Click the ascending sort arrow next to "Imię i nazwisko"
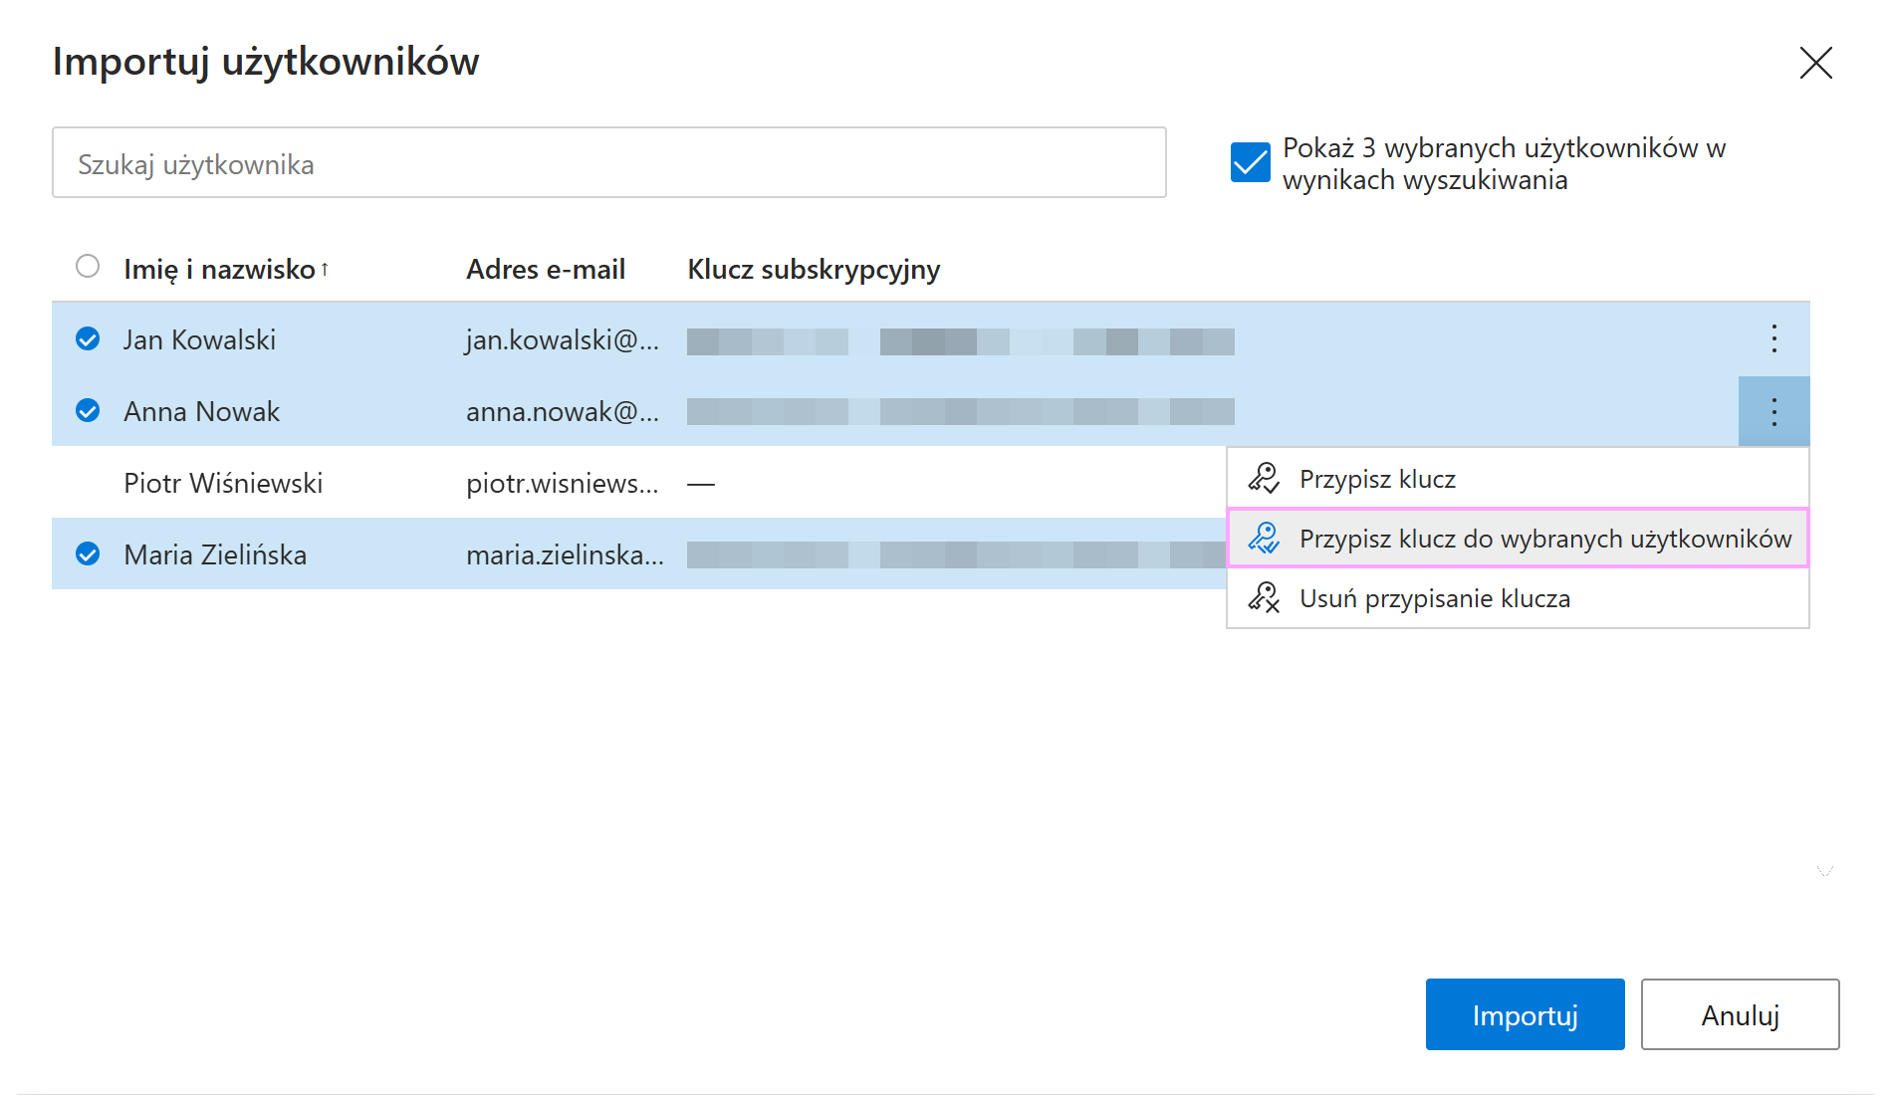 (325, 267)
